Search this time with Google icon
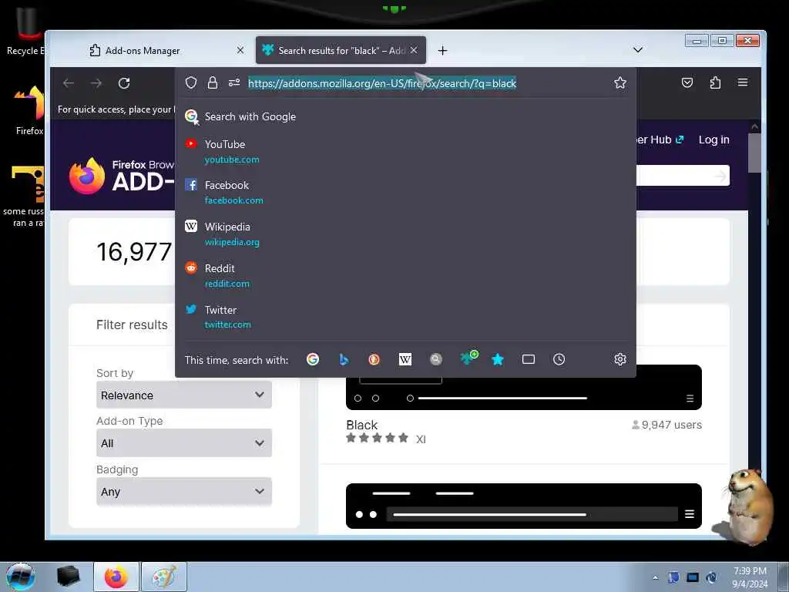The height and width of the screenshot is (592, 789). (313, 359)
